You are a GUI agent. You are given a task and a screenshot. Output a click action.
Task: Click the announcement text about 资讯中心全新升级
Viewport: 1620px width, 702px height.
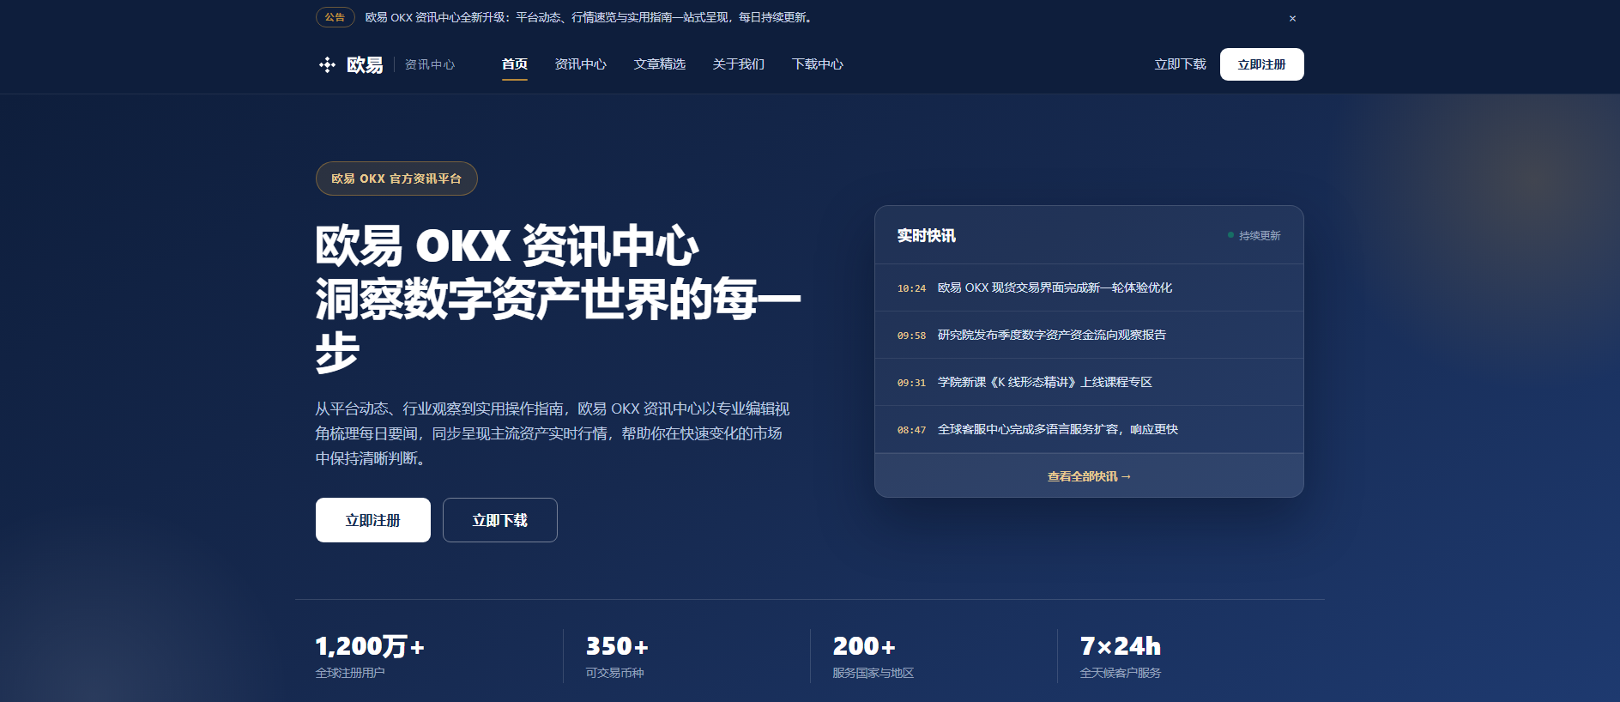point(589,17)
